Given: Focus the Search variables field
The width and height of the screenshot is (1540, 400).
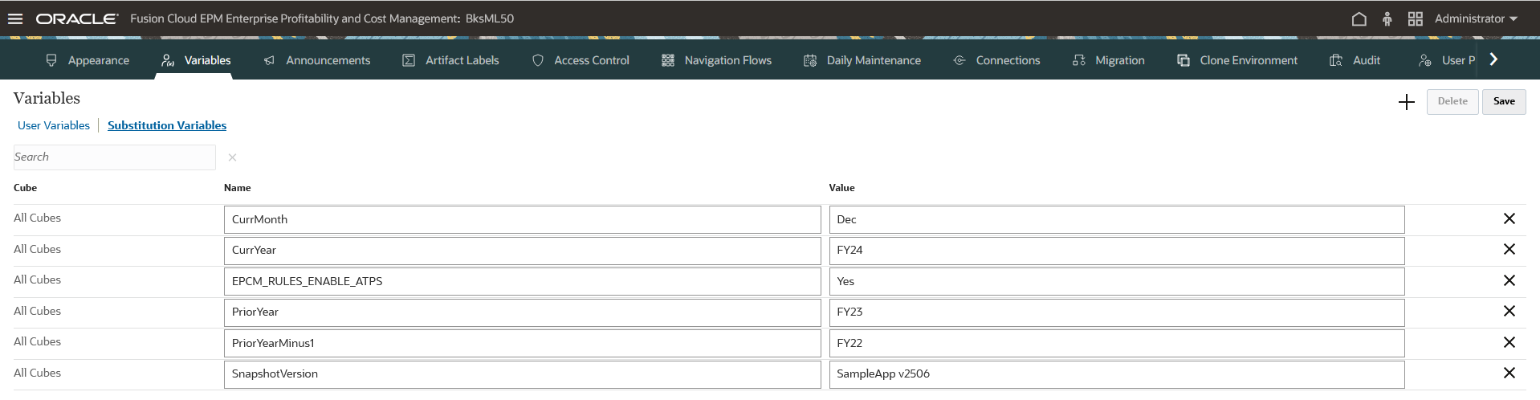Looking at the screenshot, I should 115,157.
